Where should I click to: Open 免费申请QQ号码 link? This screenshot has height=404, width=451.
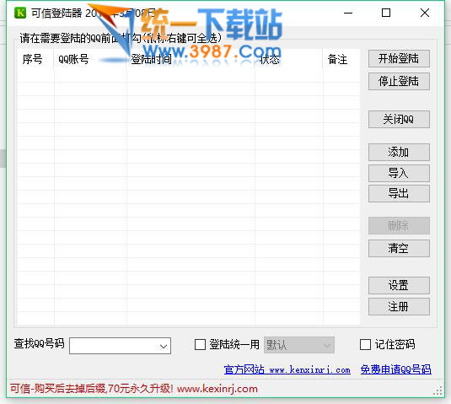tap(395, 369)
